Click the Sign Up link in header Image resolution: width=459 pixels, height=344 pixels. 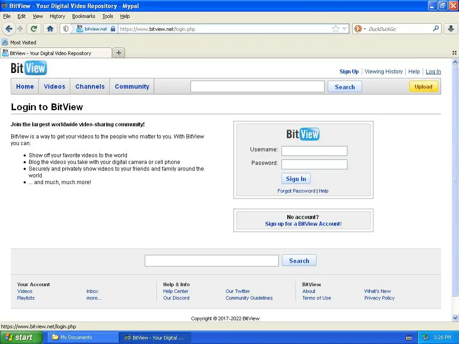pos(349,71)
